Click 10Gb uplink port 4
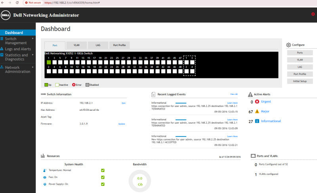 [192, 71]
